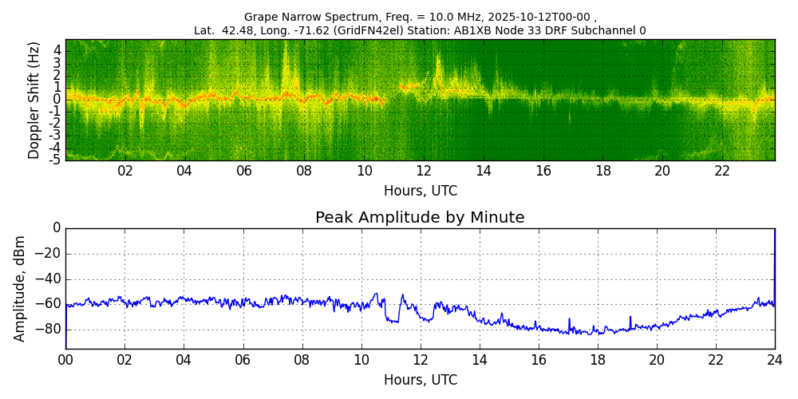Click the 4 Hz Doppler tick label

click(57, 49)
